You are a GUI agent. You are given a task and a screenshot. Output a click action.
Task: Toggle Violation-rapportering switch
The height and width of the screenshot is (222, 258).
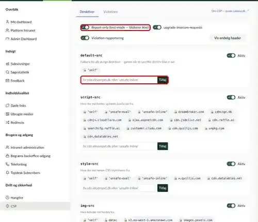(x=85, y=38)
